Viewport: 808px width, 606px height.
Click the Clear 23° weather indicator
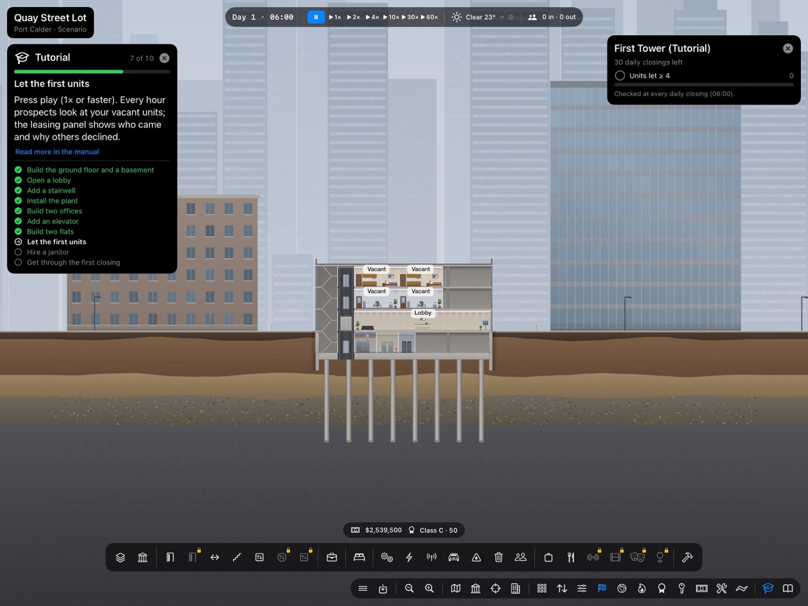483,17
